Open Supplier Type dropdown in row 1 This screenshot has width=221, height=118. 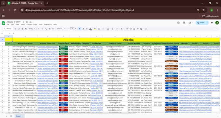[x=67, y=47]
